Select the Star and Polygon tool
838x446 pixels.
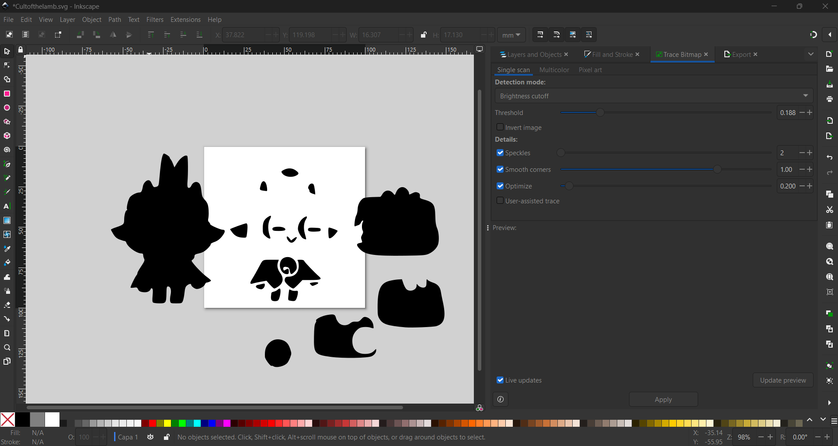click(7, 122)
